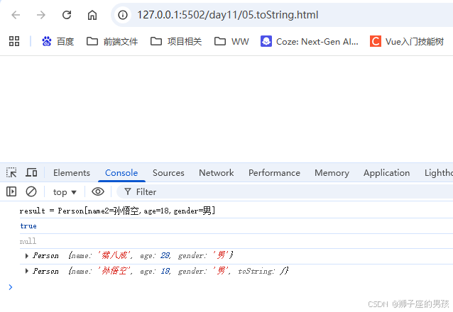This screenshot has width=453, height=312.
Task: Open the 前端文件 bookmark folder
Action: (112, 42)
